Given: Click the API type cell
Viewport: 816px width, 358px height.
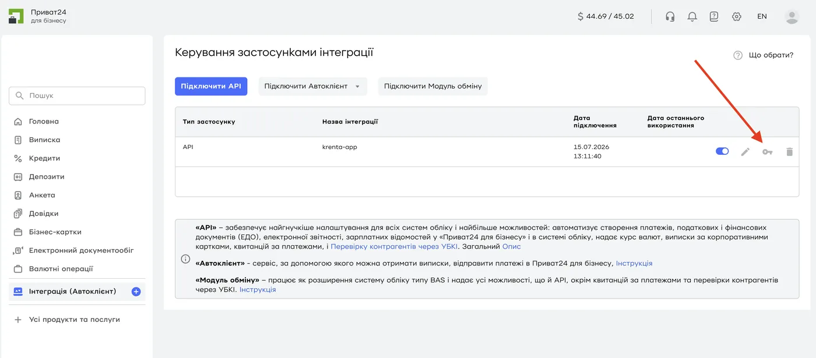Looking at the screenshot, I should pyautogui.click(x=188, y=147).
